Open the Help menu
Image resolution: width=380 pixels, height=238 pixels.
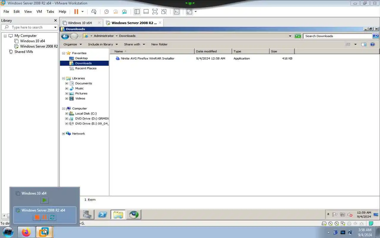click(x=62, y=12)
